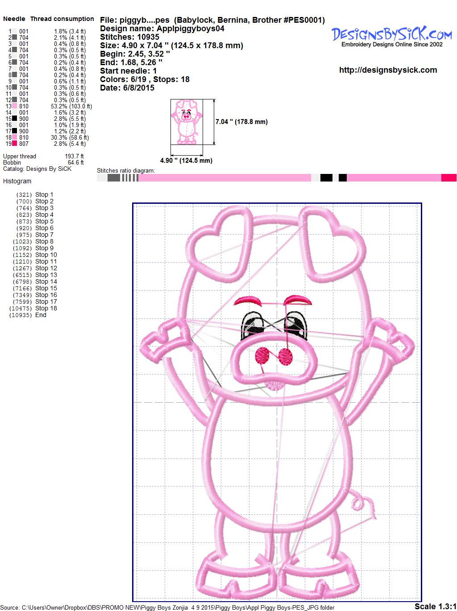Click the small pig preview thumbnail
This screenshot has width=457, height=611.
[186, 122]
